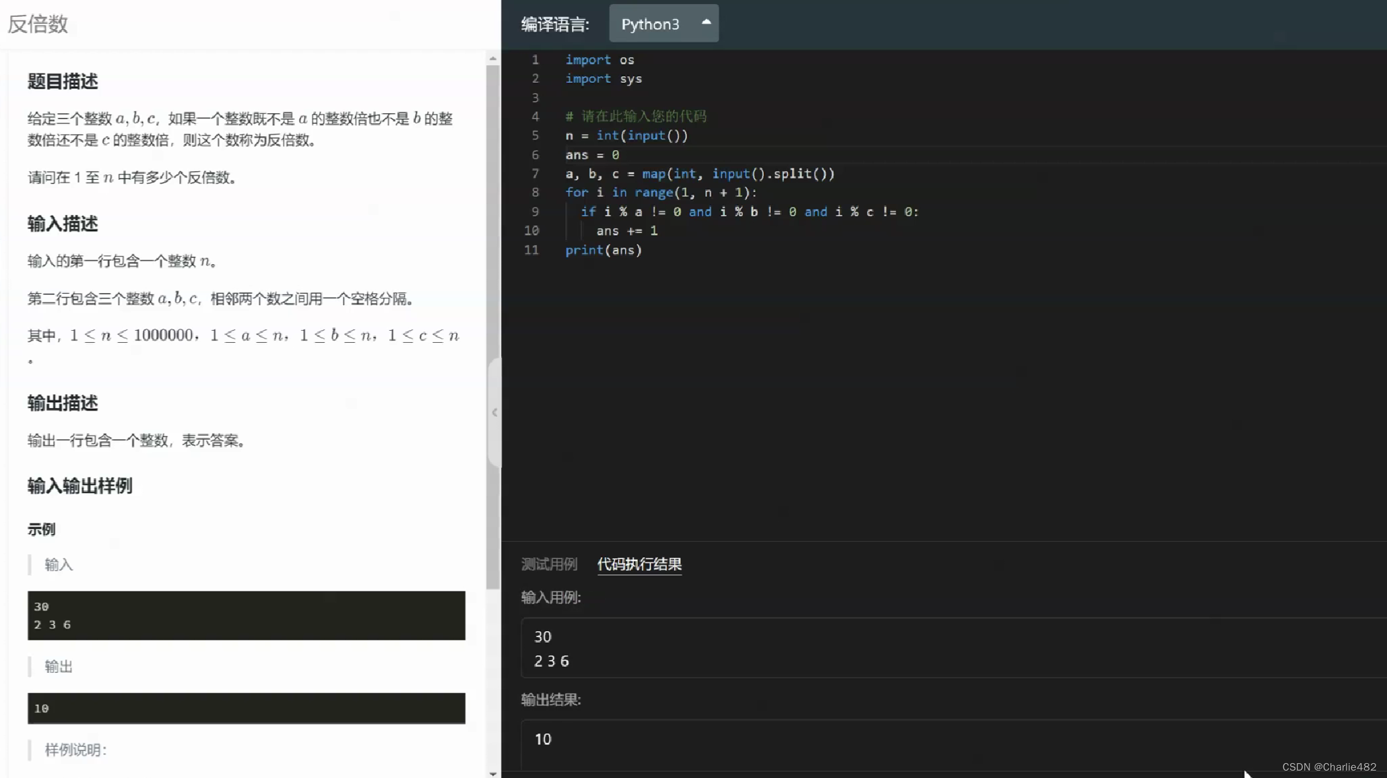This screenshot has height=778, width=1387.
Task: Click the description scrollbar's up arrow
Action: [493, 59]
